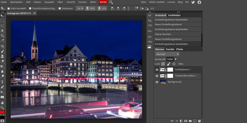The image size is (247, 123).
Task: Select the Crop tool
Action: tap(2, 36)
